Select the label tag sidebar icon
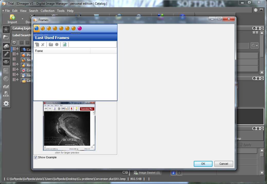The image size is (267, 184). pyautogui.click(x=6, y=47)
